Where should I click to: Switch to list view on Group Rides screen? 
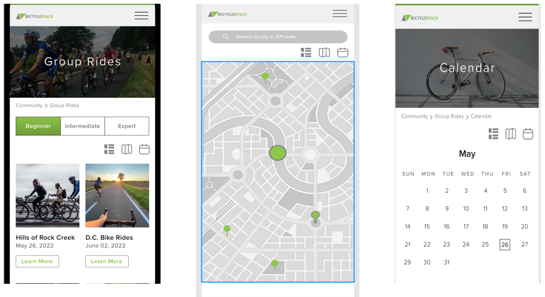click(x=109, y=149)
